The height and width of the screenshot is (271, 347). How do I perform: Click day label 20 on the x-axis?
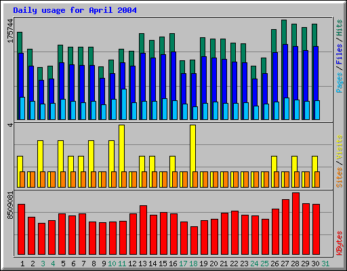click(213, 264)
